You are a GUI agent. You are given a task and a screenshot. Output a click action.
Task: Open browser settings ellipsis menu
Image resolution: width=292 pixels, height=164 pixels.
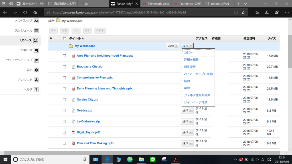(x=287, y=13)
